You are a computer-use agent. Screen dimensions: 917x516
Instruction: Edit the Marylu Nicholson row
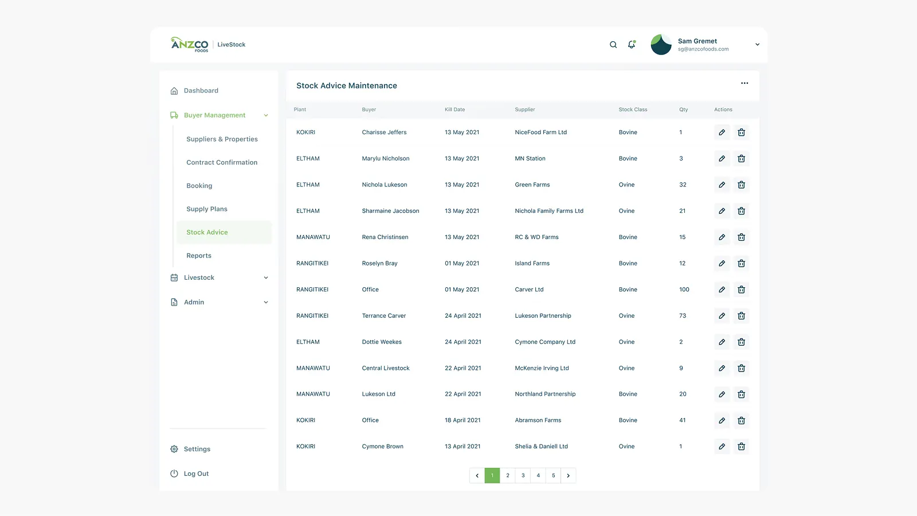(722, 159)
